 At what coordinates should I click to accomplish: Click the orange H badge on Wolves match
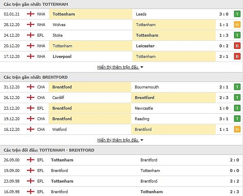[x=237, y=24]
